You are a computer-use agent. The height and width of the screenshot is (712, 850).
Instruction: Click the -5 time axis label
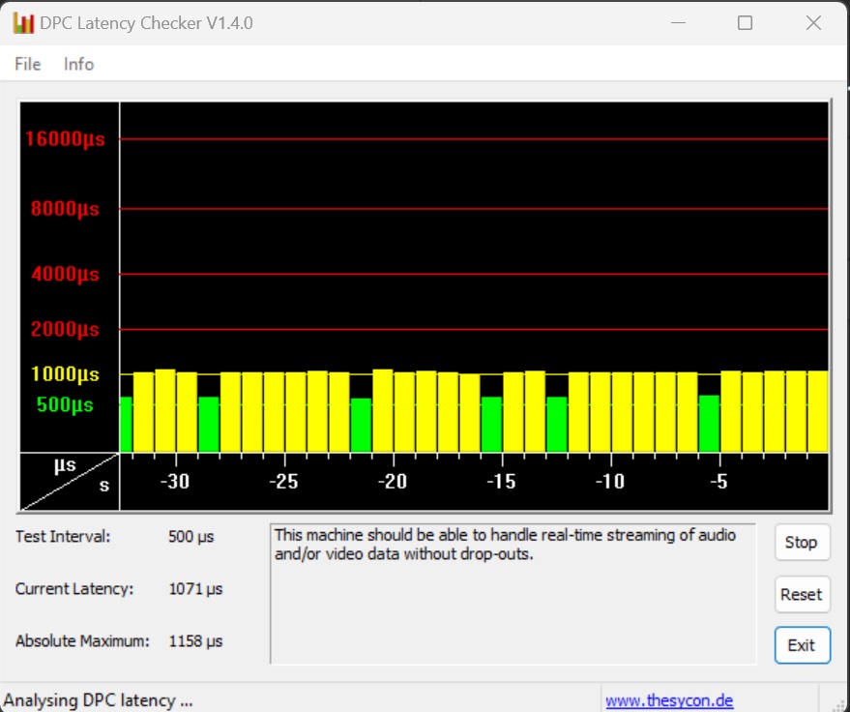pyautogui.click(x=718, y=482)
